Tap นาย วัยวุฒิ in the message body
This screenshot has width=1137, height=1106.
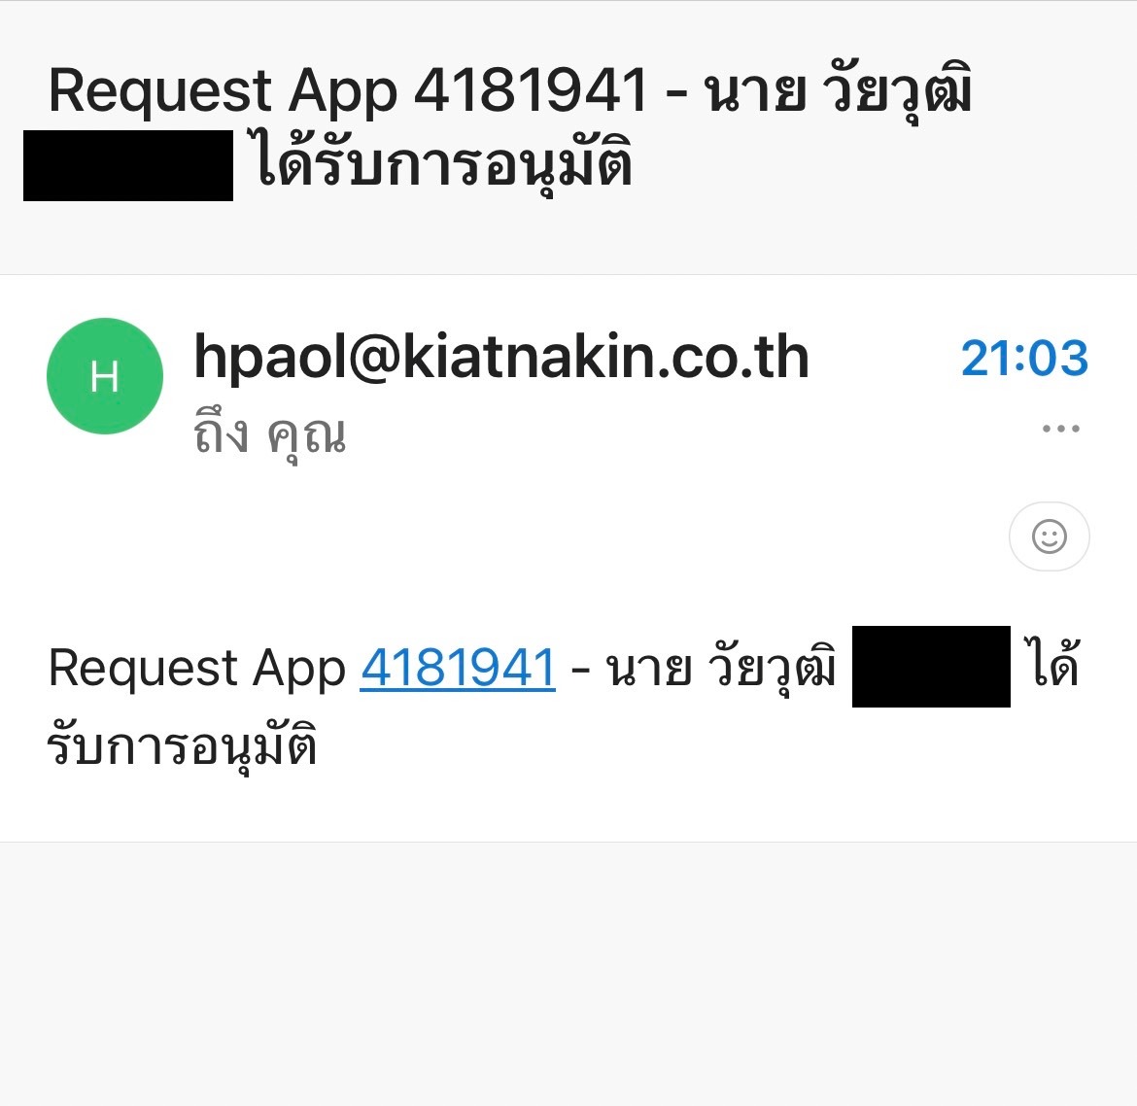[x=721, y=667]
